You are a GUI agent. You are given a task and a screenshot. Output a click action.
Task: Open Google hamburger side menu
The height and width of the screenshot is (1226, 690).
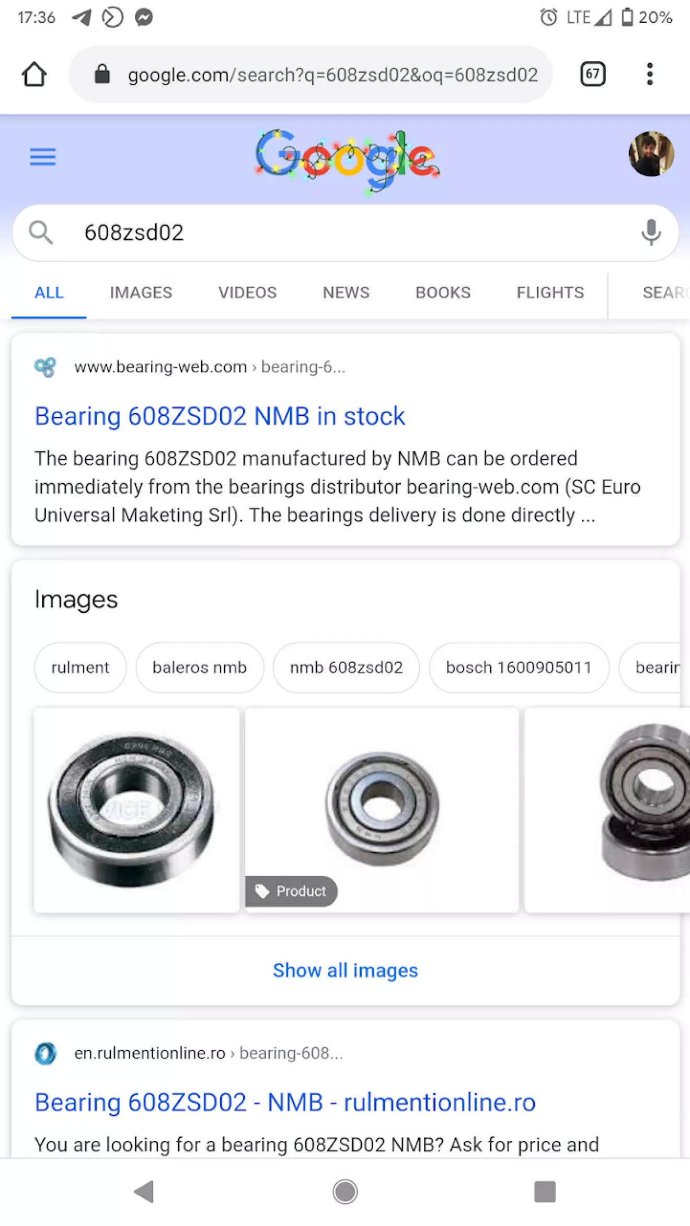coord(43,157)
